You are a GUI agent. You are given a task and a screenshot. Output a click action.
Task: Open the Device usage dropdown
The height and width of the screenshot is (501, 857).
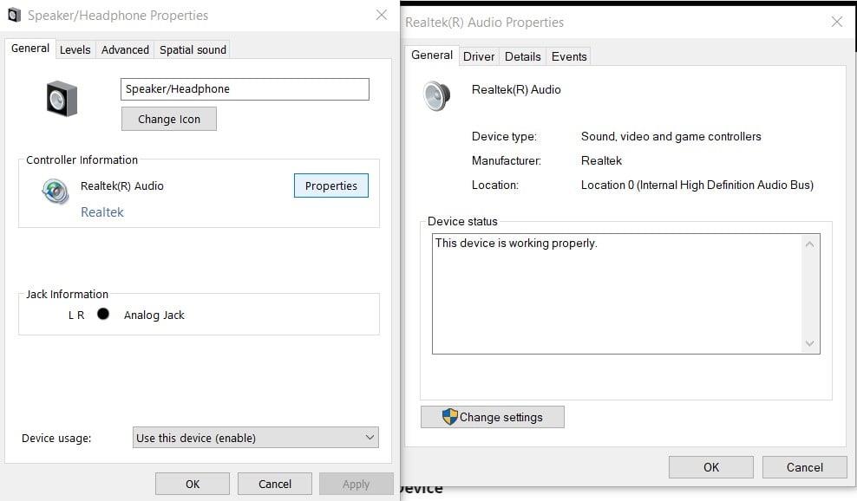(256, 438)
